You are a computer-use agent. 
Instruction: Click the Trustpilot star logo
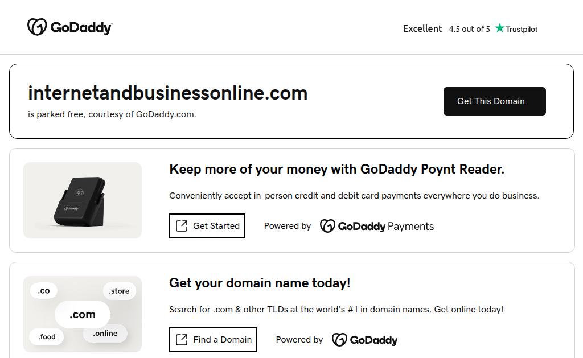516,28
